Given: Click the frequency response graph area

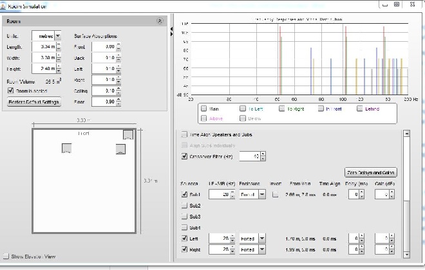Looking at the screenshot, I should 299,59.
